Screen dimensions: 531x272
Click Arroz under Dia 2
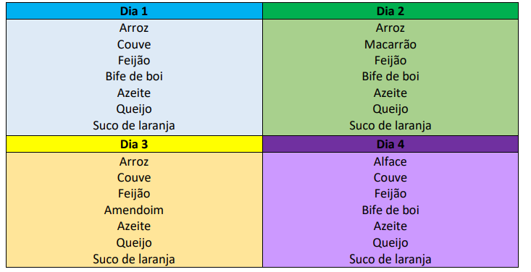click(390, 27)
